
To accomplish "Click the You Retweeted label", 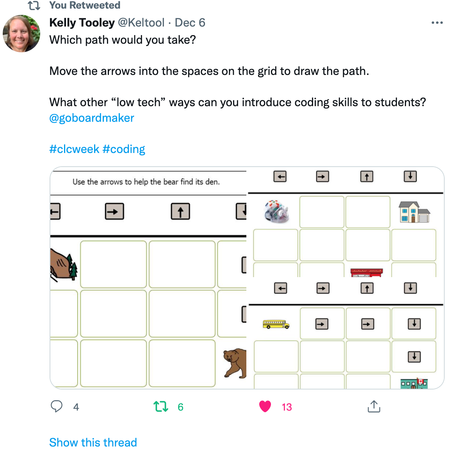I will [x=85, y=5].
